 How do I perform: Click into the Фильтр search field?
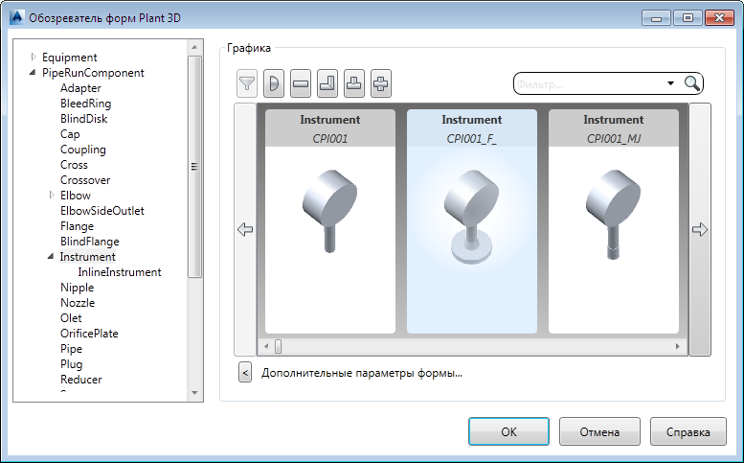(588, 84)
